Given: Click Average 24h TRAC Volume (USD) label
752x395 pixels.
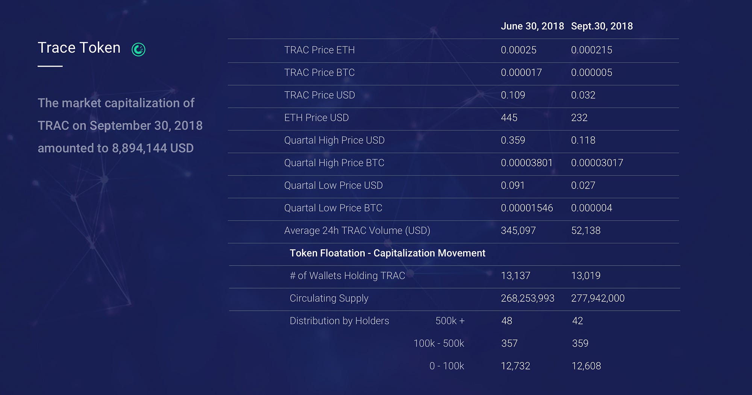Looking at the screenshot, I should coord(357,231).
